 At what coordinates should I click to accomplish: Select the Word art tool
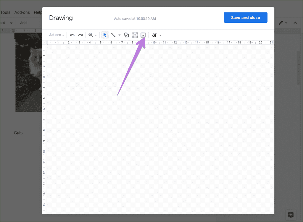coord(154,35)
